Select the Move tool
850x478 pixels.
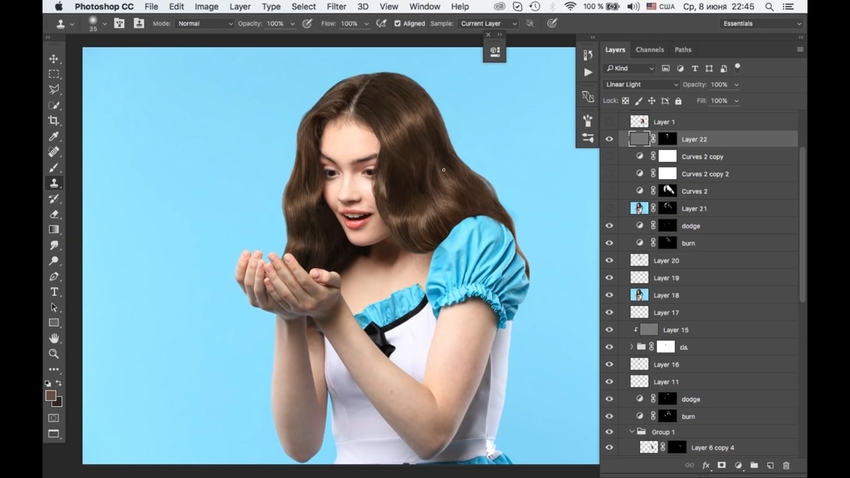coord(54,58)
